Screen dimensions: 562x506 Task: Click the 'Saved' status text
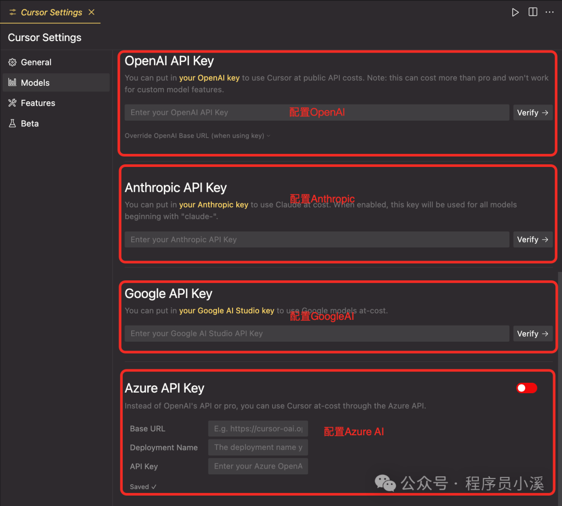(x=143, y=487)
